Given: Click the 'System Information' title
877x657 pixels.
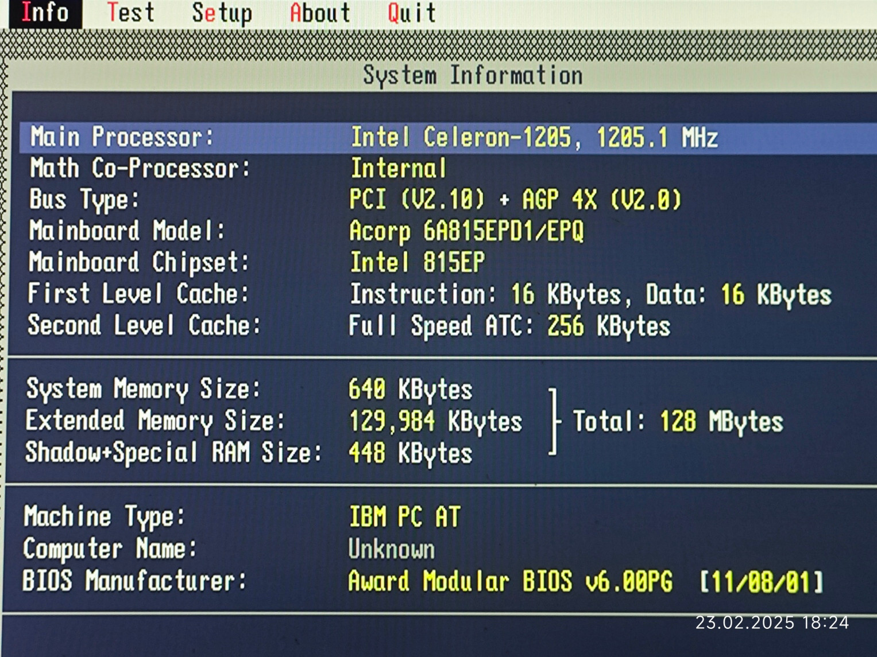Looking at the screenshot, I should pos(473,76).
